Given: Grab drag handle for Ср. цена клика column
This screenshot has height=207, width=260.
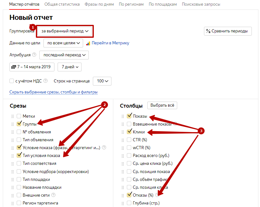Looking at the screenshot, I should click(x=123, y=164).
